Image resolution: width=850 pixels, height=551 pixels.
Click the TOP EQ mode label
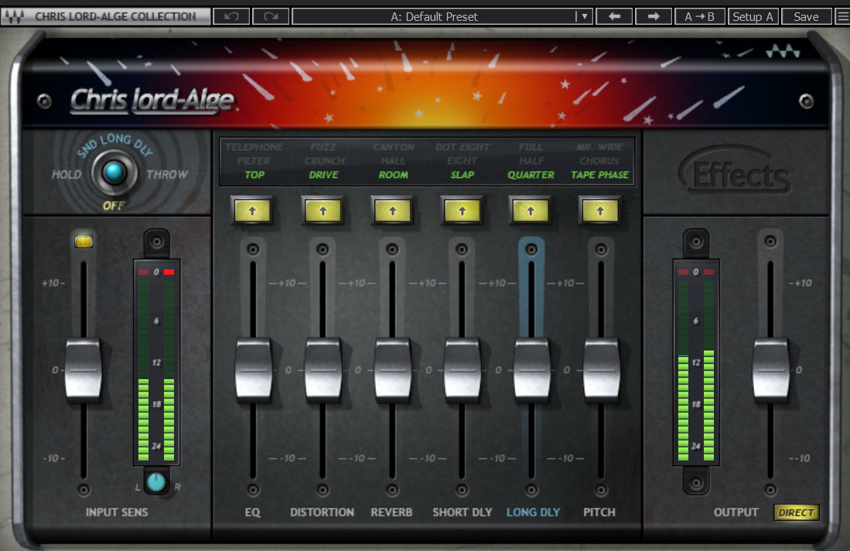(x=254, y=175)
